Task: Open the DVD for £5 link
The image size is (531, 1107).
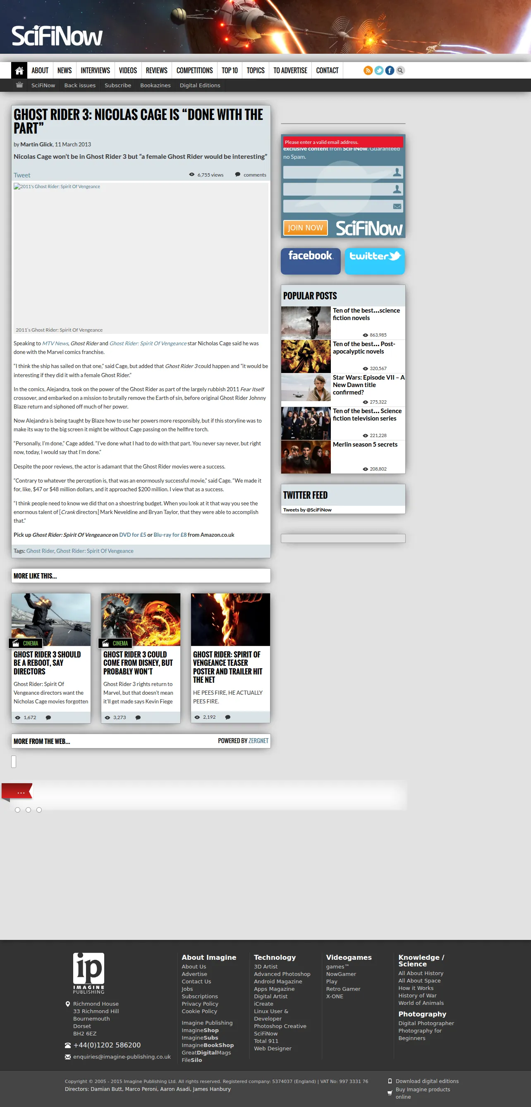Action: point(132,535)
